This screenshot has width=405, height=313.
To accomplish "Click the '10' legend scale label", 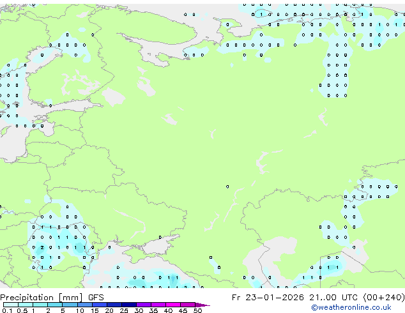I will pos(80,310).
